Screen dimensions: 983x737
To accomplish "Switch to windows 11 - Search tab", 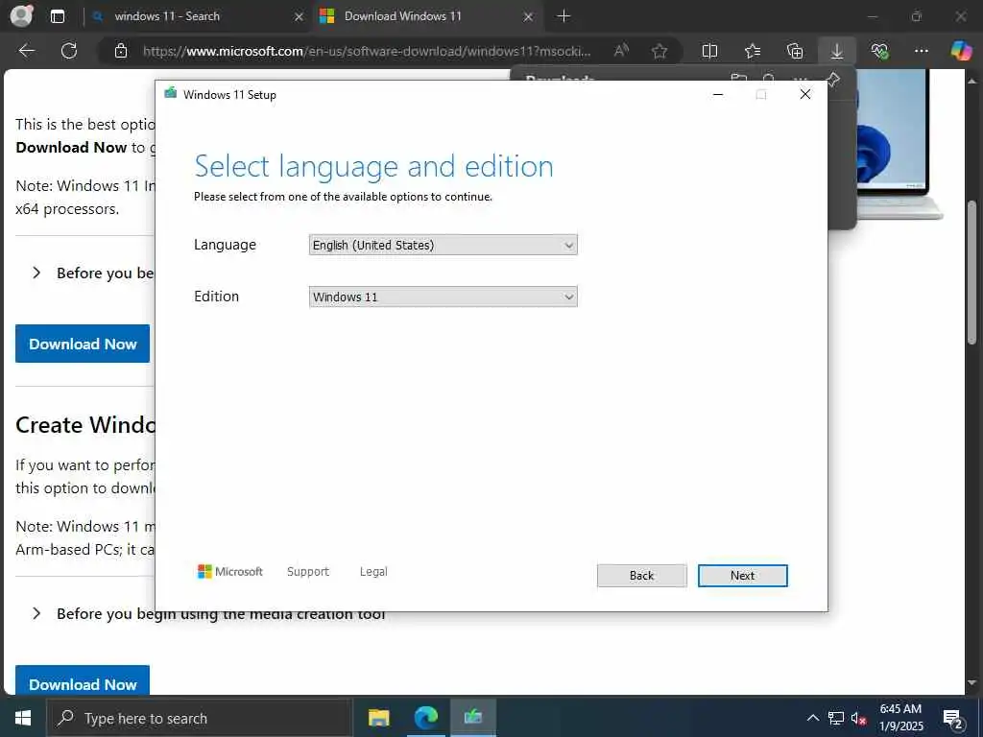I will 167,16.
